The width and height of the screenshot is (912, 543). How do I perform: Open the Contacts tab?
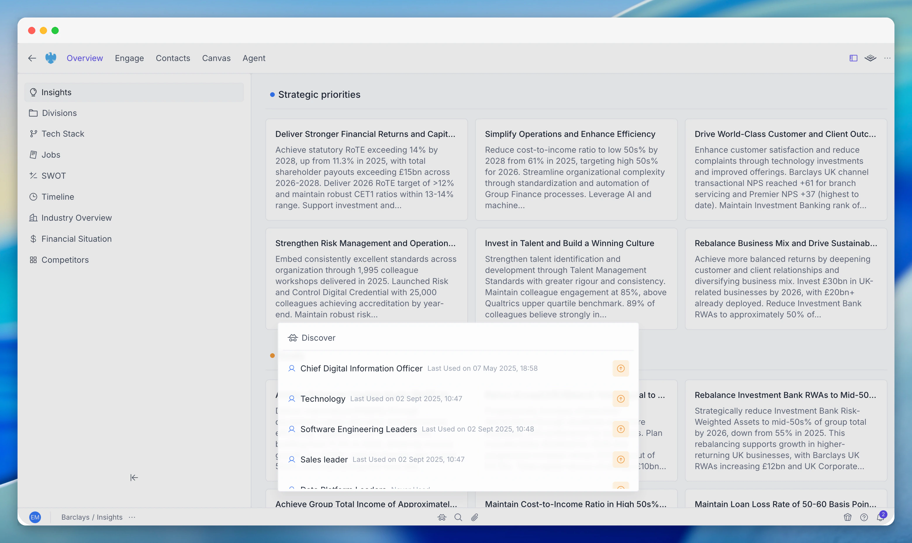coord(173,58)
